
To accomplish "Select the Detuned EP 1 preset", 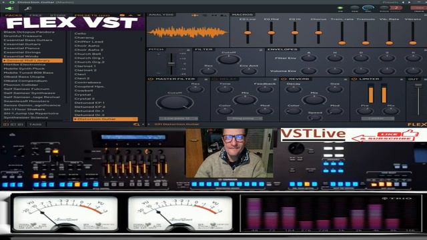I will point(89,103).
